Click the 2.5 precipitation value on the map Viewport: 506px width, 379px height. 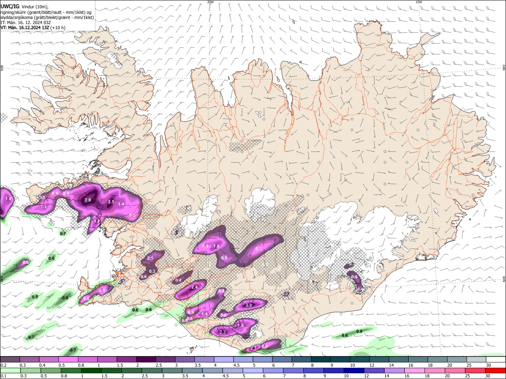[111, 202]
